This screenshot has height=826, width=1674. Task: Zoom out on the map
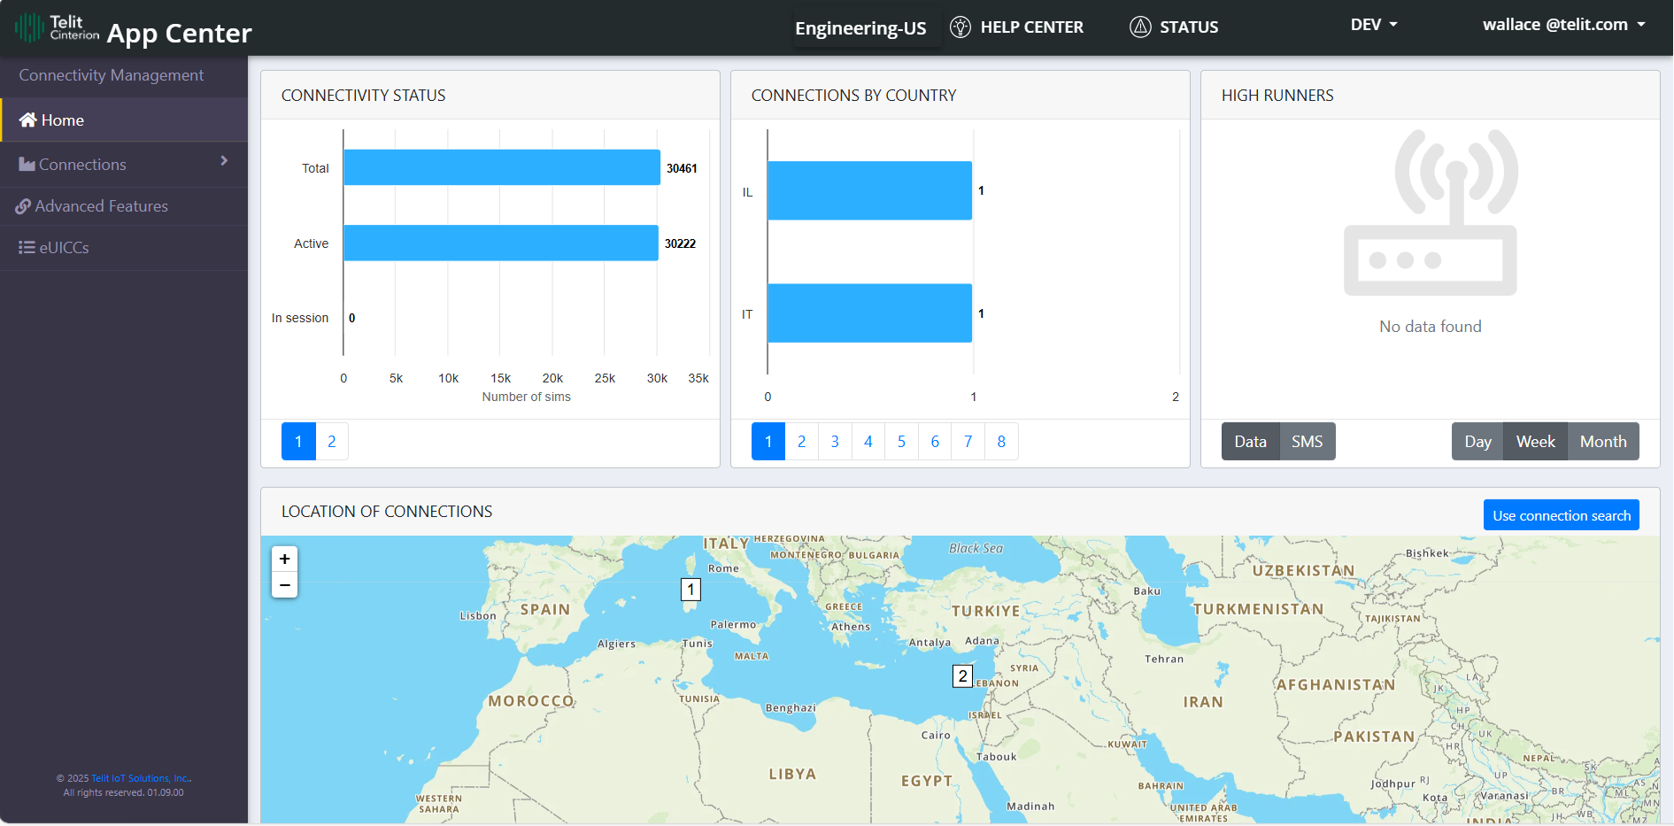pos(284,585)
